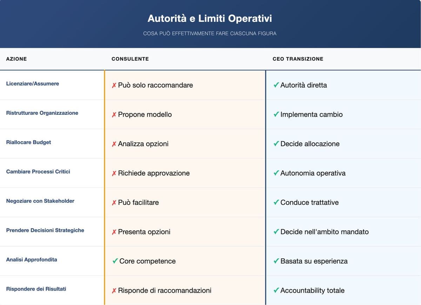Toggle the checkmark beside 'Autonomia operativa'
The height and width of the screenshot is (305, 421).
(276, 173)
